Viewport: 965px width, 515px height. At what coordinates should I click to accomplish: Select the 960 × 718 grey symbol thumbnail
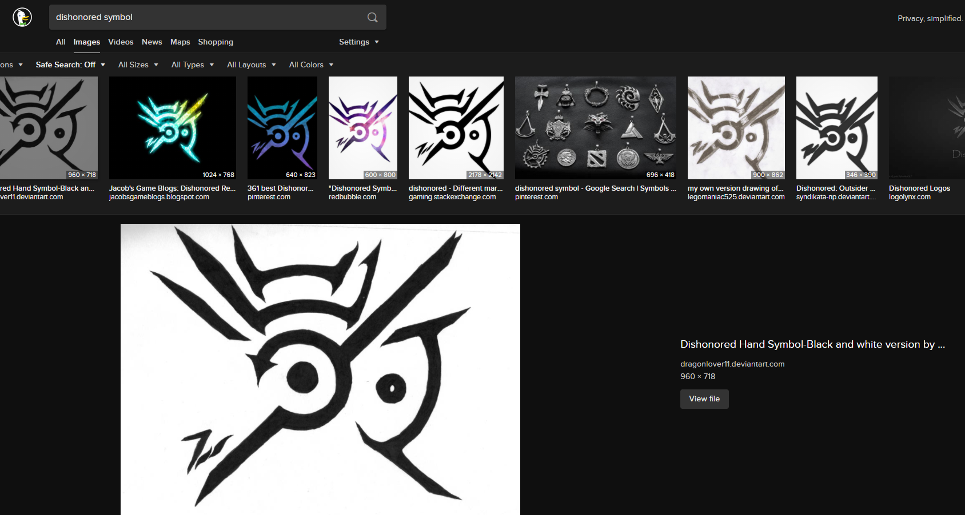pos(49,128)
